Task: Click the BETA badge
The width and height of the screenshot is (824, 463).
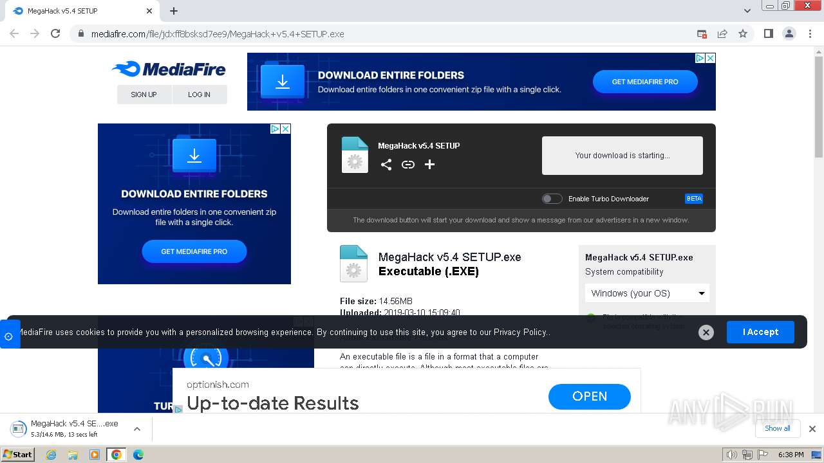Action: coord(694,199)
